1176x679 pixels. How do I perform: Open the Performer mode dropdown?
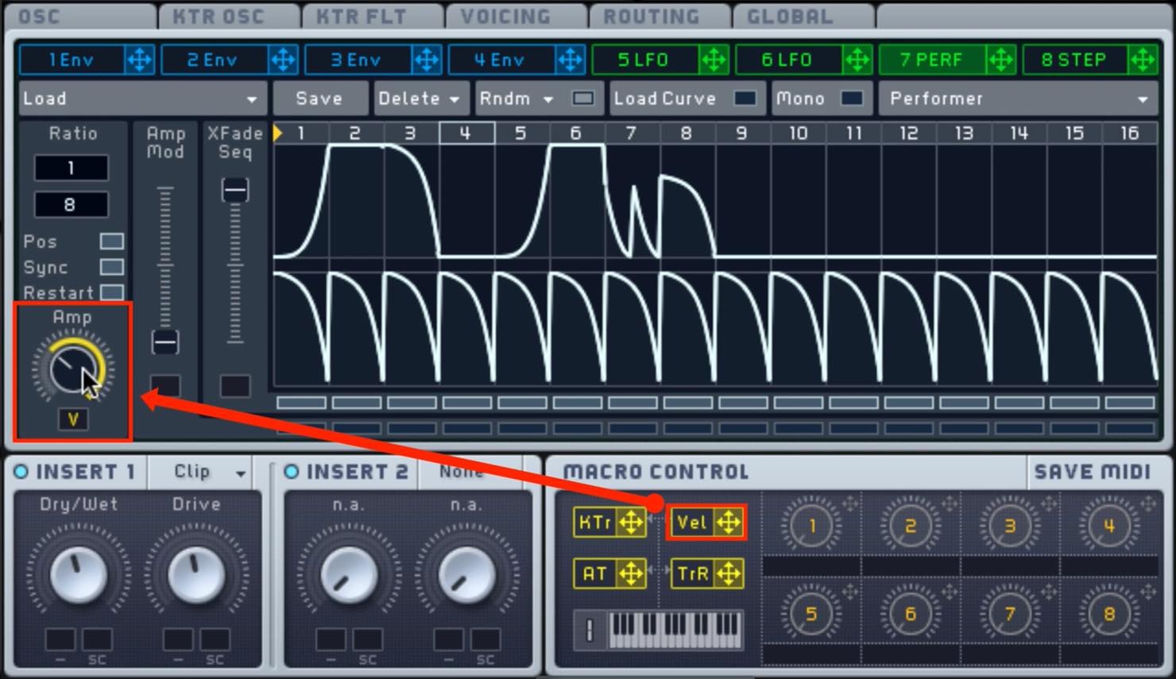coord(1017,98)
